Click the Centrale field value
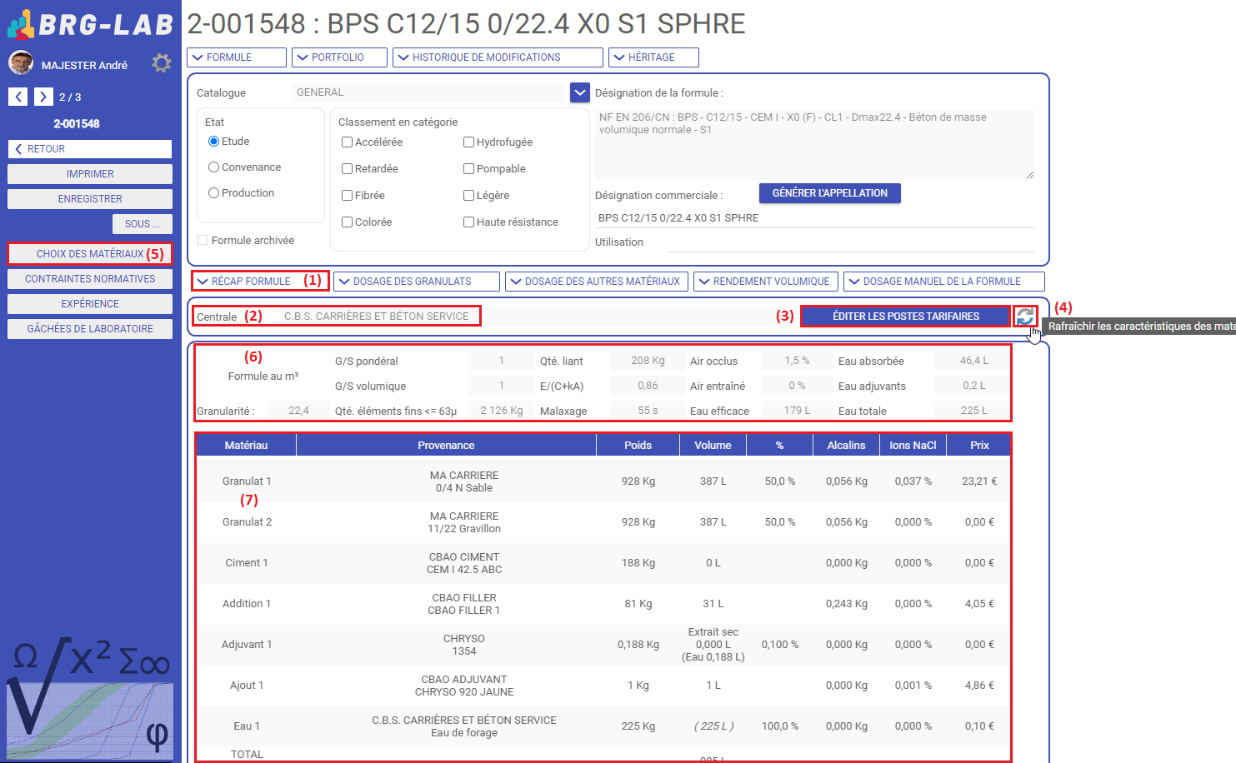Screen dimensions: 1236x763 click(377, 317)
